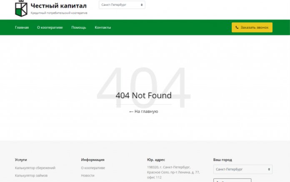Open the Контакты menu item

103,27
